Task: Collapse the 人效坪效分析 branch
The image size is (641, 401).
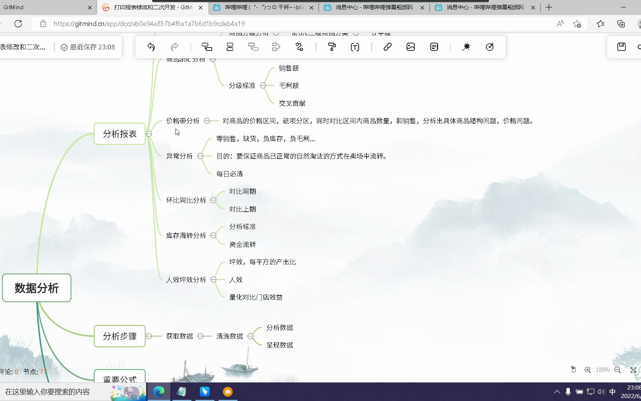Action: pyautogui.click(x=213, y=279)
